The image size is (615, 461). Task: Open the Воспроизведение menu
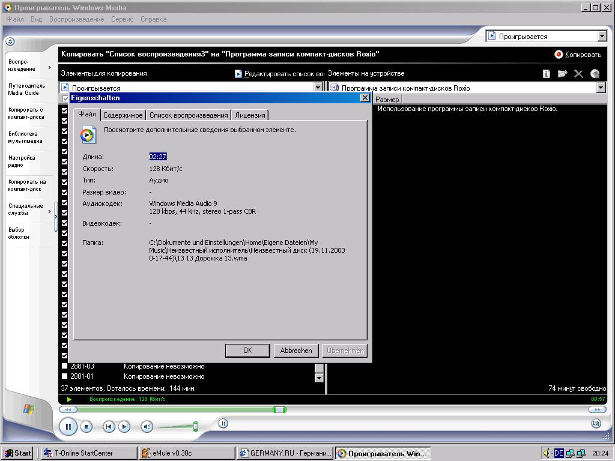[x=76, y=19]
